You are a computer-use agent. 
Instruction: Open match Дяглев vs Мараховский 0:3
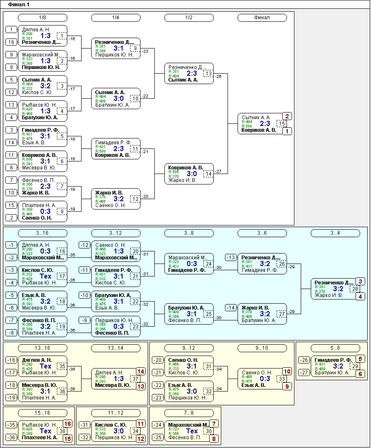coord(43,251)
